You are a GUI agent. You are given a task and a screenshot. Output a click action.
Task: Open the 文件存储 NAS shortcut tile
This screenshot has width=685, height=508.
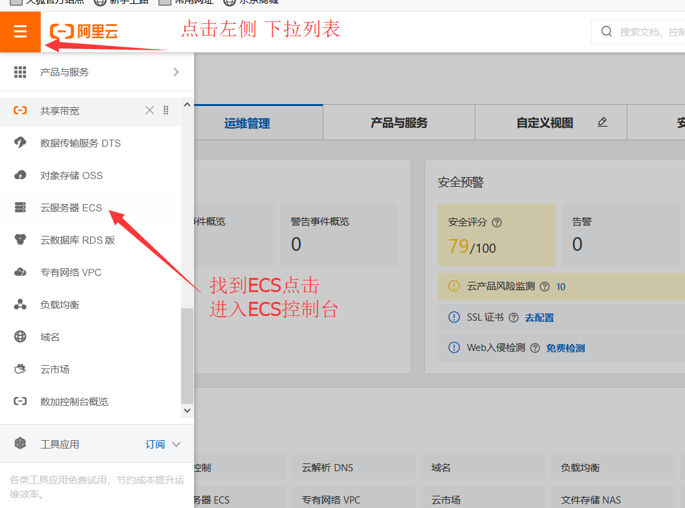(x=613, y=498)
